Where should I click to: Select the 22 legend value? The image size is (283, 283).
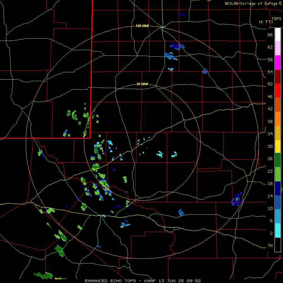coord(270,171)
